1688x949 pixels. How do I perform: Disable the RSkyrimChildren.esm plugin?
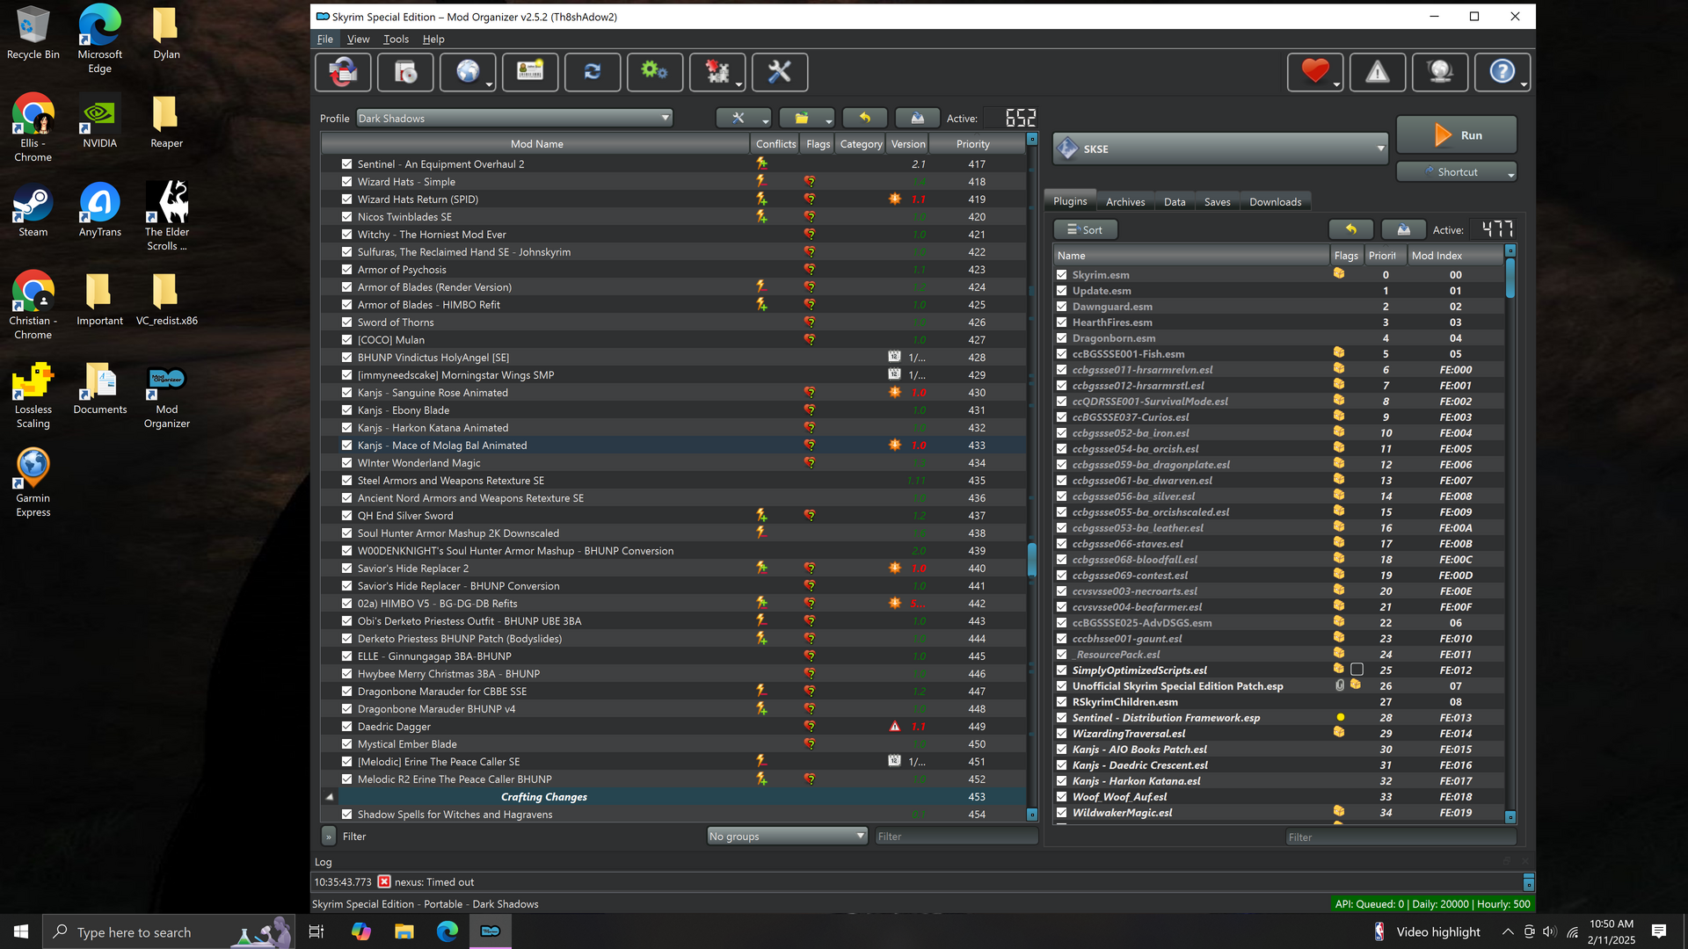point(1062,702)
